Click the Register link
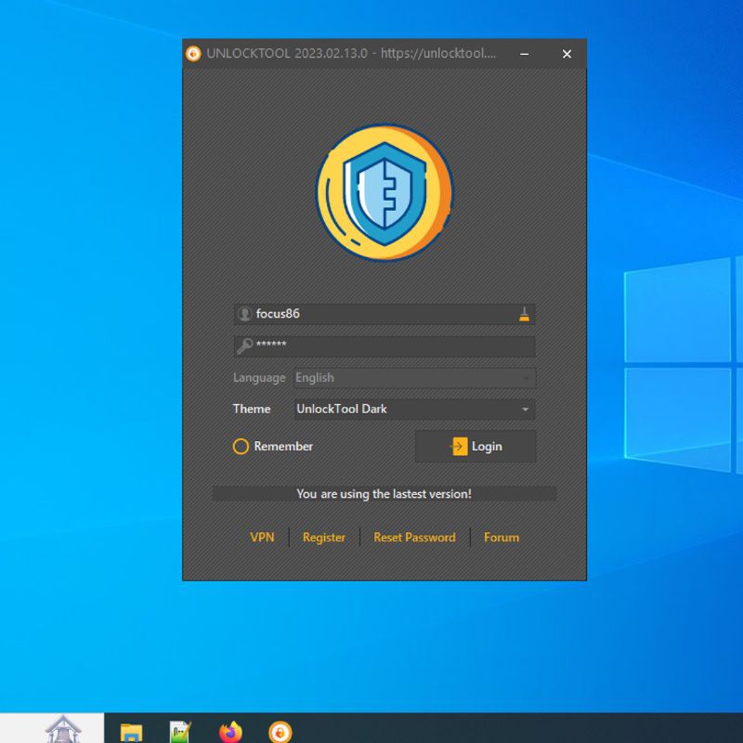Viewport: 743px width, 743px height. (x=324, y=538)
